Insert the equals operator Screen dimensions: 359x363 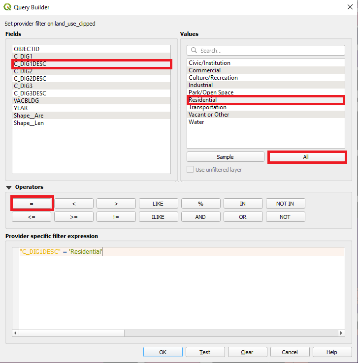click(x=32, y=204)
